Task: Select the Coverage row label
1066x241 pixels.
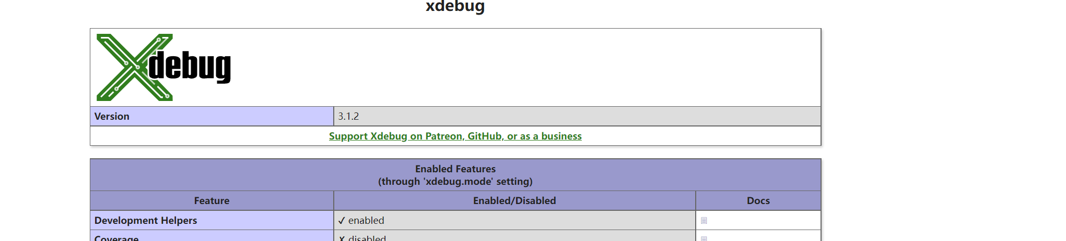Action: coord(116,238)
